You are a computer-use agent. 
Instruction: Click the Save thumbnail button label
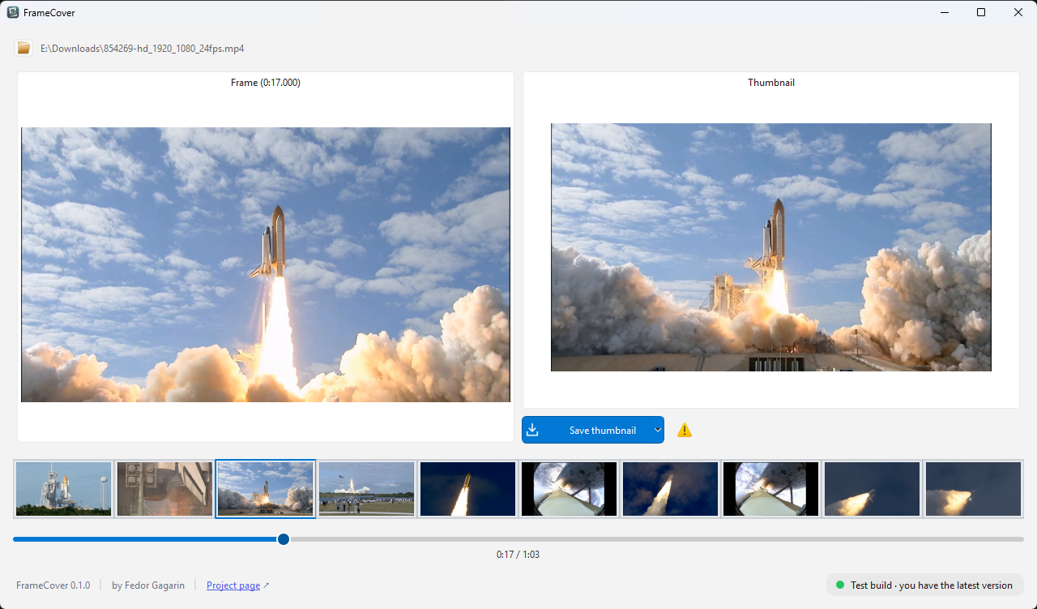pyautogui.click(x=603, y=431)
